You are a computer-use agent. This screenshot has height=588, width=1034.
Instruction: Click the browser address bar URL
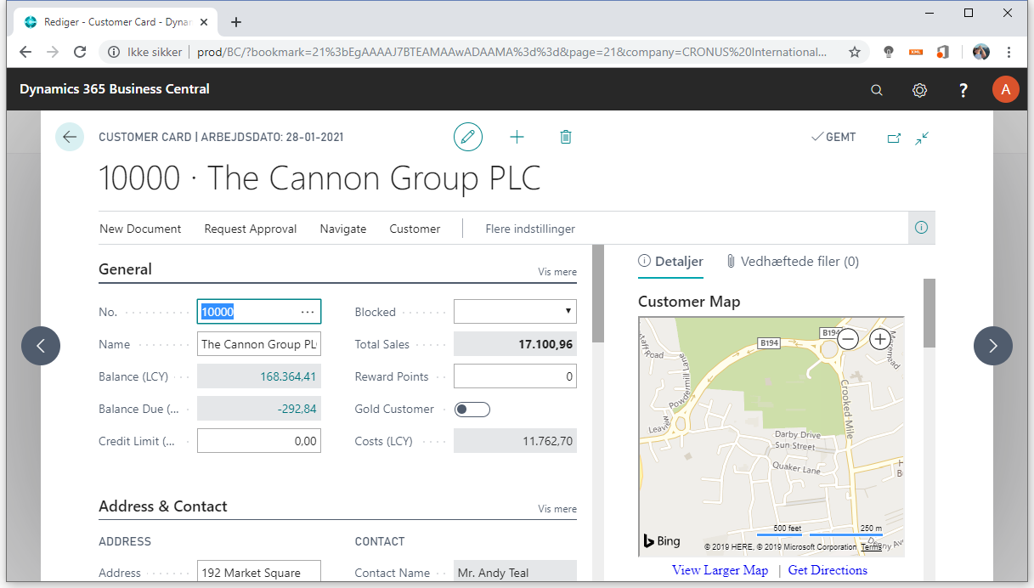pos(511,52)
